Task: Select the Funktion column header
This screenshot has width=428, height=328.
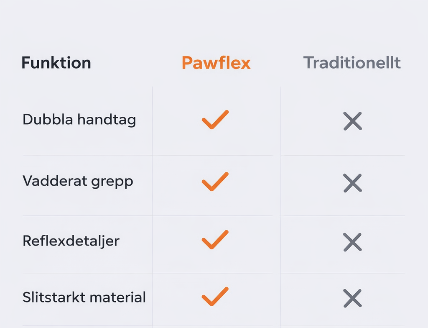Action: (x=56, y=63)
